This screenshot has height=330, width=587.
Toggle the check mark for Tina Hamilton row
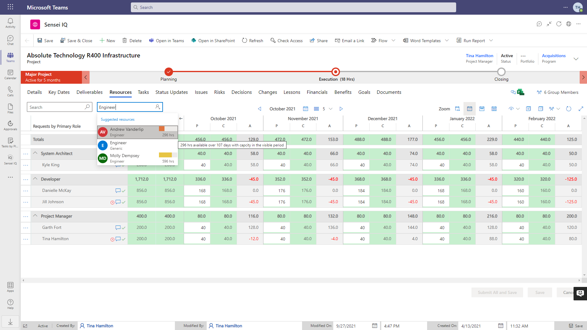click(x=124, y=239)
